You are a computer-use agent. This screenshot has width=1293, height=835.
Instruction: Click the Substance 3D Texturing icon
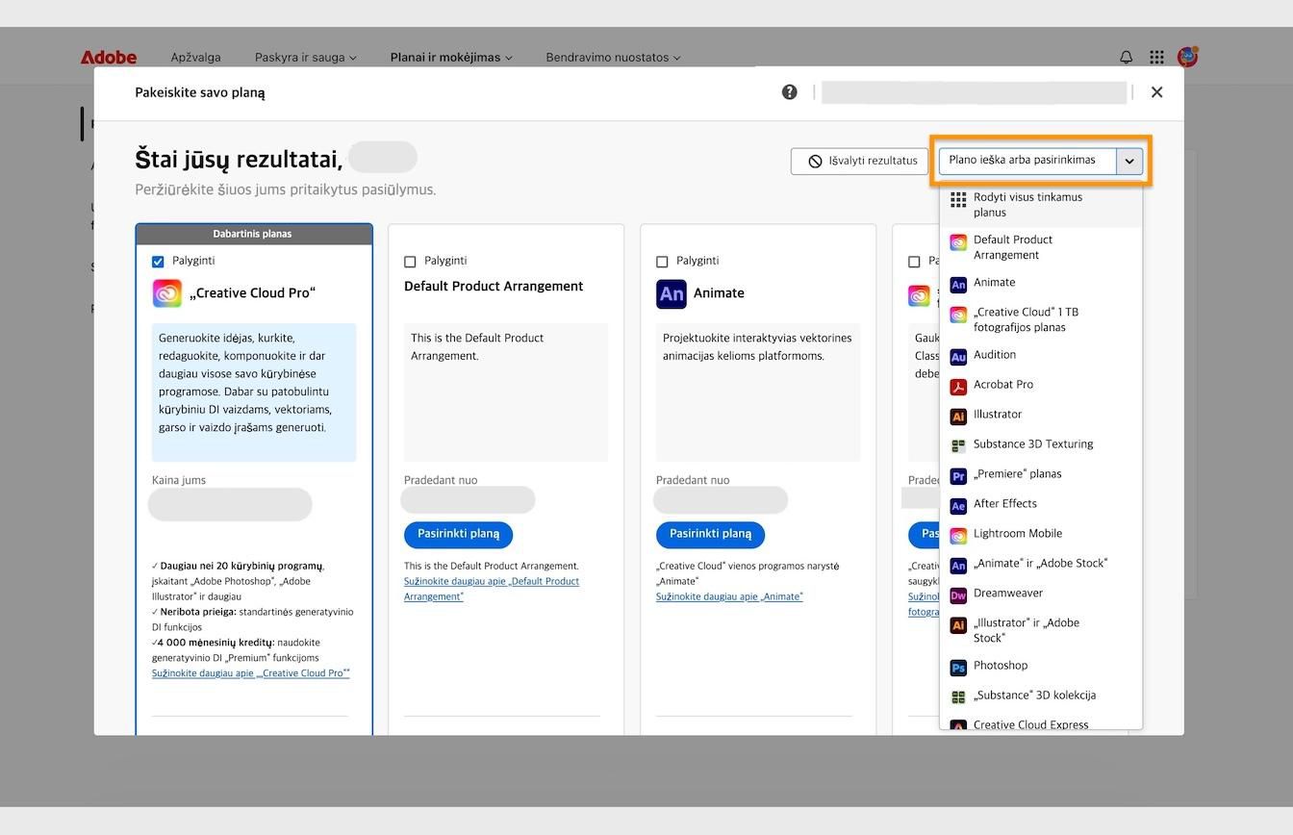click(958, 446)
